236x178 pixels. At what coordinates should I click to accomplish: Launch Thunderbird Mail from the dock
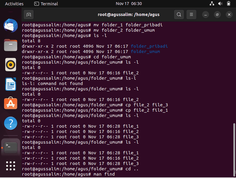click(11, 25)
